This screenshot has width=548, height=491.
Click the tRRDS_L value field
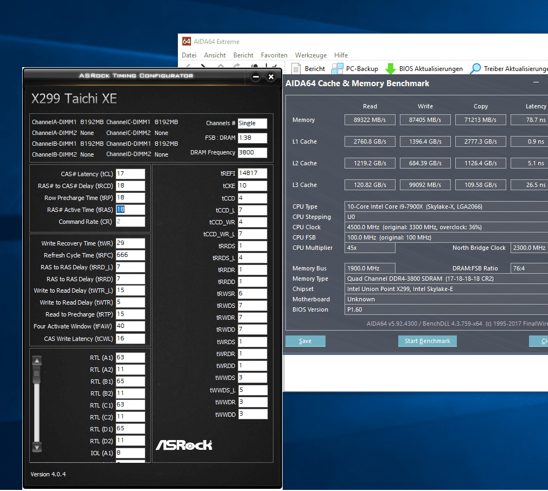click(x=252, y=257)
